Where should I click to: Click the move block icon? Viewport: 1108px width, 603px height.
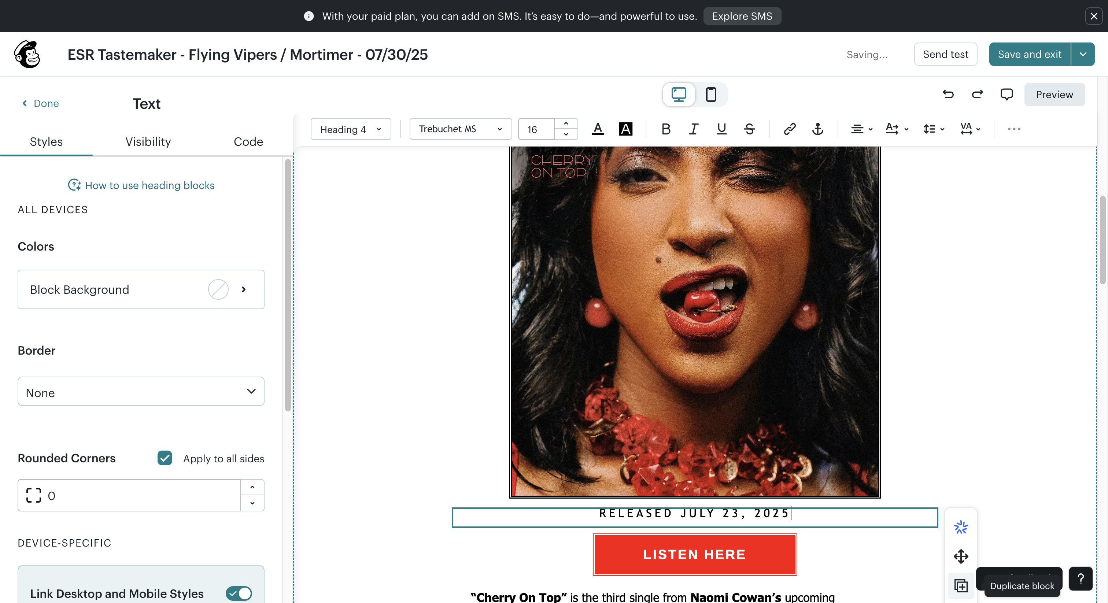pos(960,556)
